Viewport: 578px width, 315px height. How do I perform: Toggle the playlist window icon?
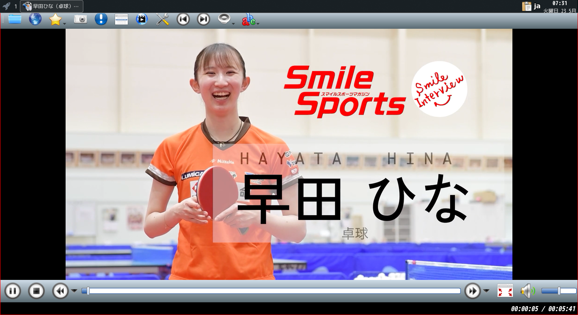[x=121, y=19]
